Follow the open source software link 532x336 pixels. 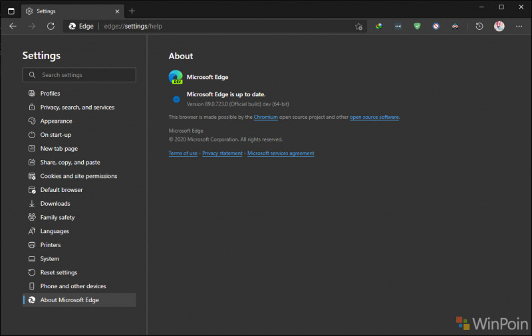374,117
